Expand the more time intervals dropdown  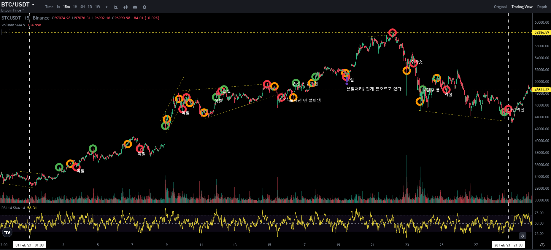(x=107, y=7)
